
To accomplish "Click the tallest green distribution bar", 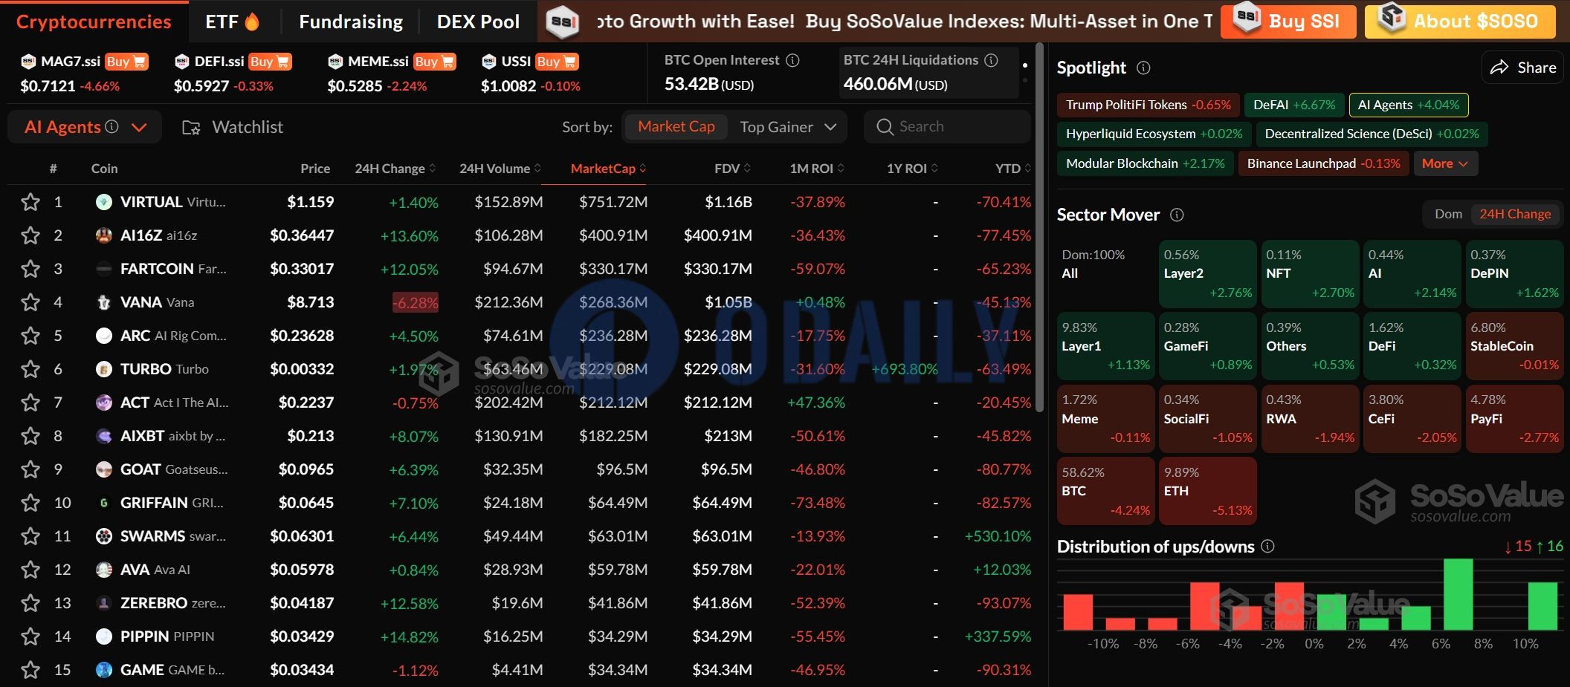I will tap(1458, 594).
